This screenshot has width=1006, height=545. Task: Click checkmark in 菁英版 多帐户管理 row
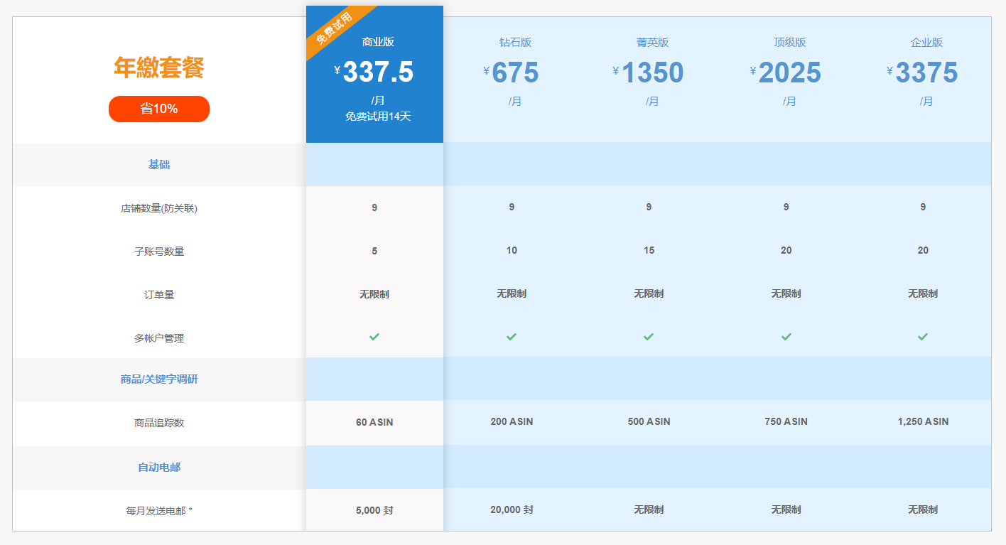[x=649, y=337]
